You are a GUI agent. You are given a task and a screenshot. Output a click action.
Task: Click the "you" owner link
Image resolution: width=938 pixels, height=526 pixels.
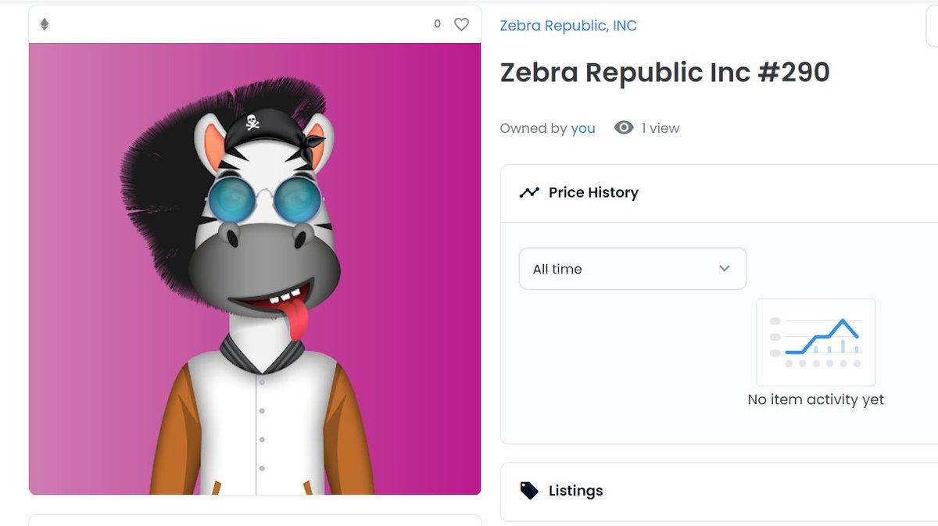tap(583, 128)
